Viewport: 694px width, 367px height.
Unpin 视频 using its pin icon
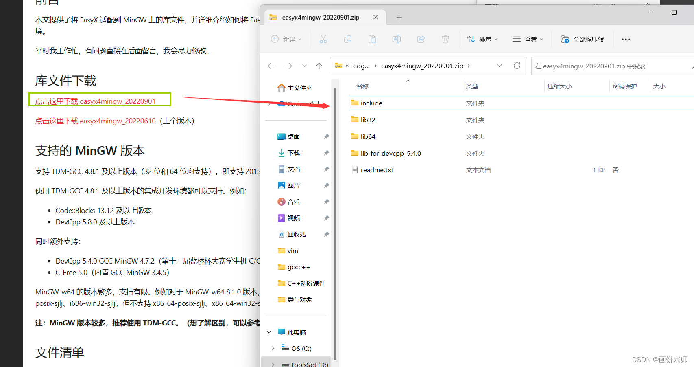pos(326,218)
